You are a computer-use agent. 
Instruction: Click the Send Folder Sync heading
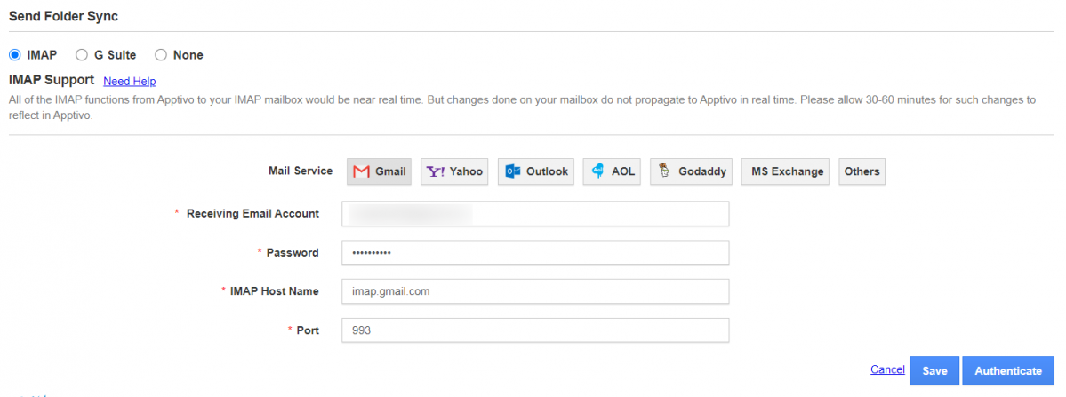point(63,16)
